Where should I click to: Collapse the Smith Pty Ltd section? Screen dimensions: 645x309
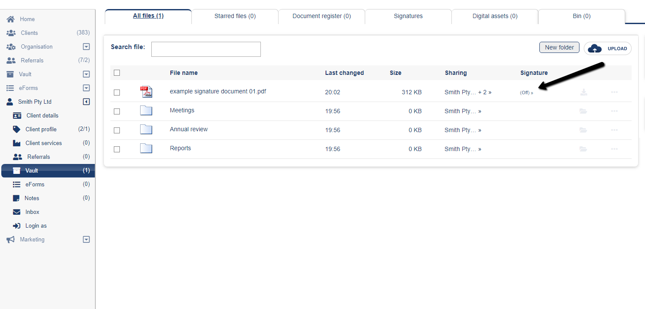click(x=86, y=102)
